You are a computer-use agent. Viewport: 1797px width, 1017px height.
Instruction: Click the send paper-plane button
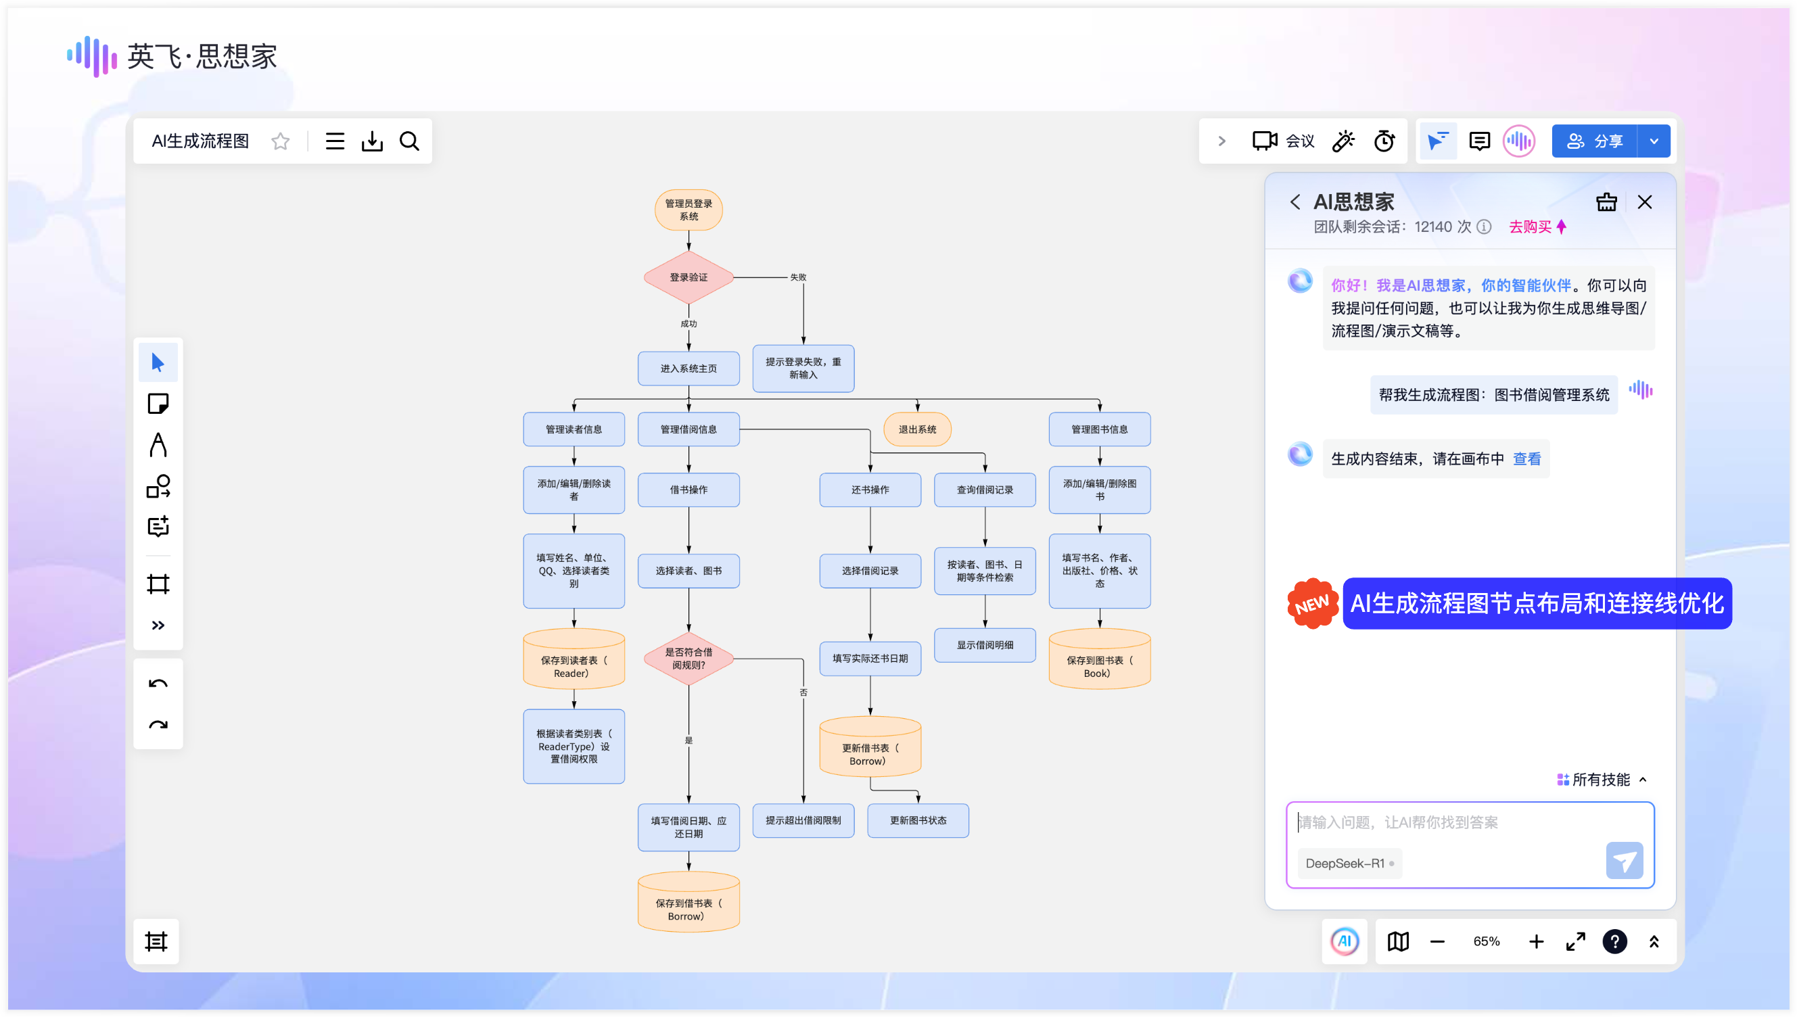click(x=1624, y=861)
